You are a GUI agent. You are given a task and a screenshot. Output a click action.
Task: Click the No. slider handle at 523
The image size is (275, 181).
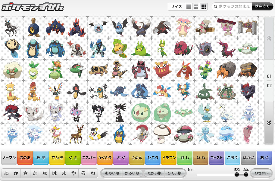coord(237,174)
